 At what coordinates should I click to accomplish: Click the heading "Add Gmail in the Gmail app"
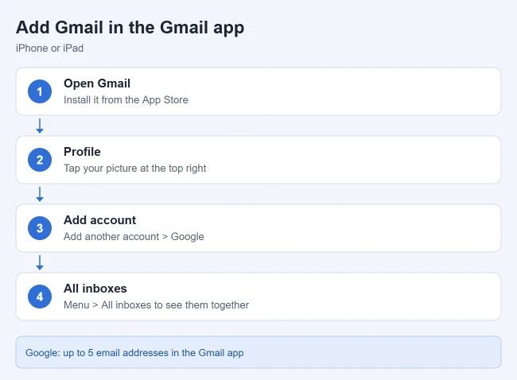pos(130,28)
